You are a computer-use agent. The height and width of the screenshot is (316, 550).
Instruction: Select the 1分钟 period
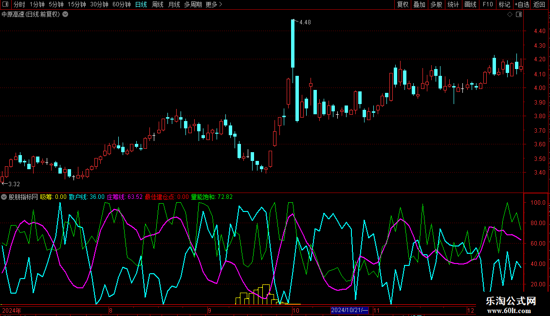(x=37, y=4)
